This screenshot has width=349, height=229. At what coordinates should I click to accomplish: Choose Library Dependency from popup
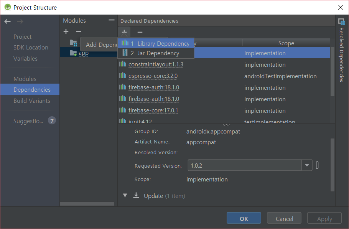tap(156, 43)
